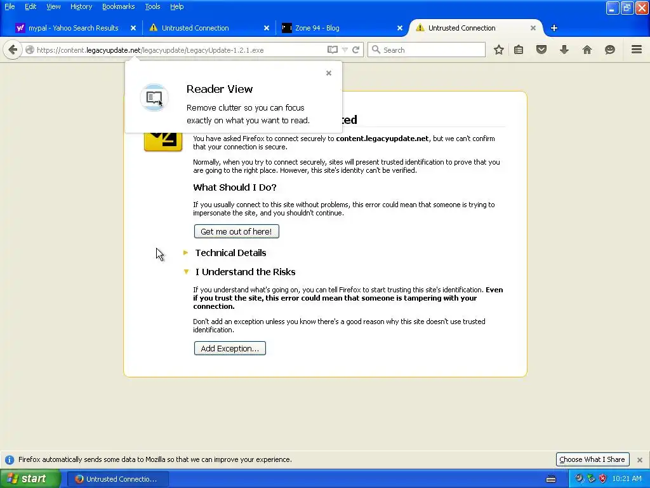The image size is (650, 488).
Task: Save page to Pocket icon
Action: [541, 50]
